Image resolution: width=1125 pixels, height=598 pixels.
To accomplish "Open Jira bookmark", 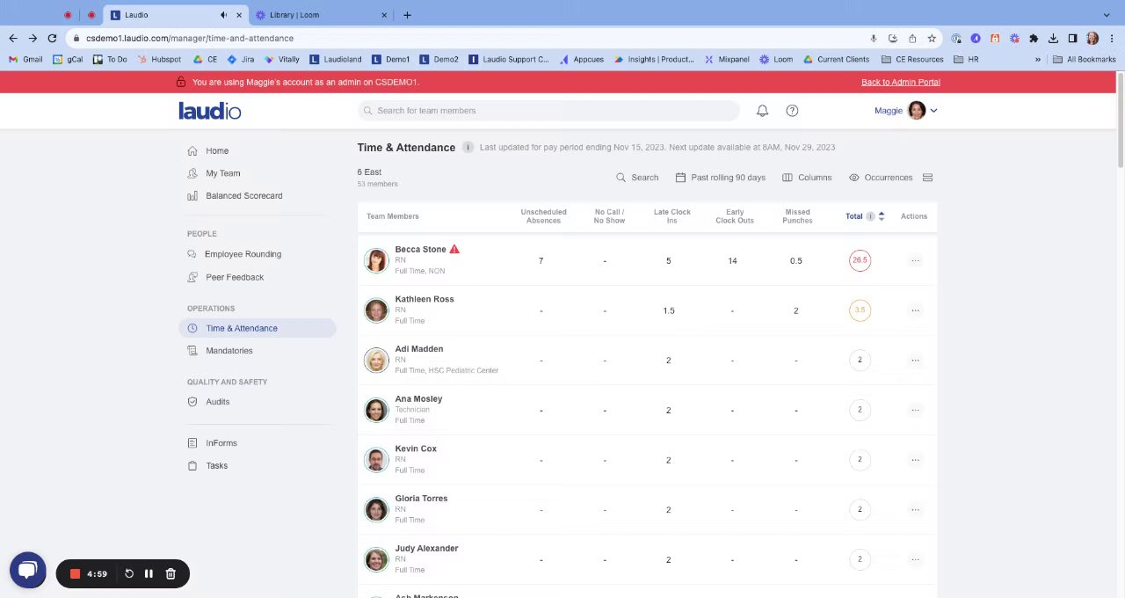I will (240, 60).
